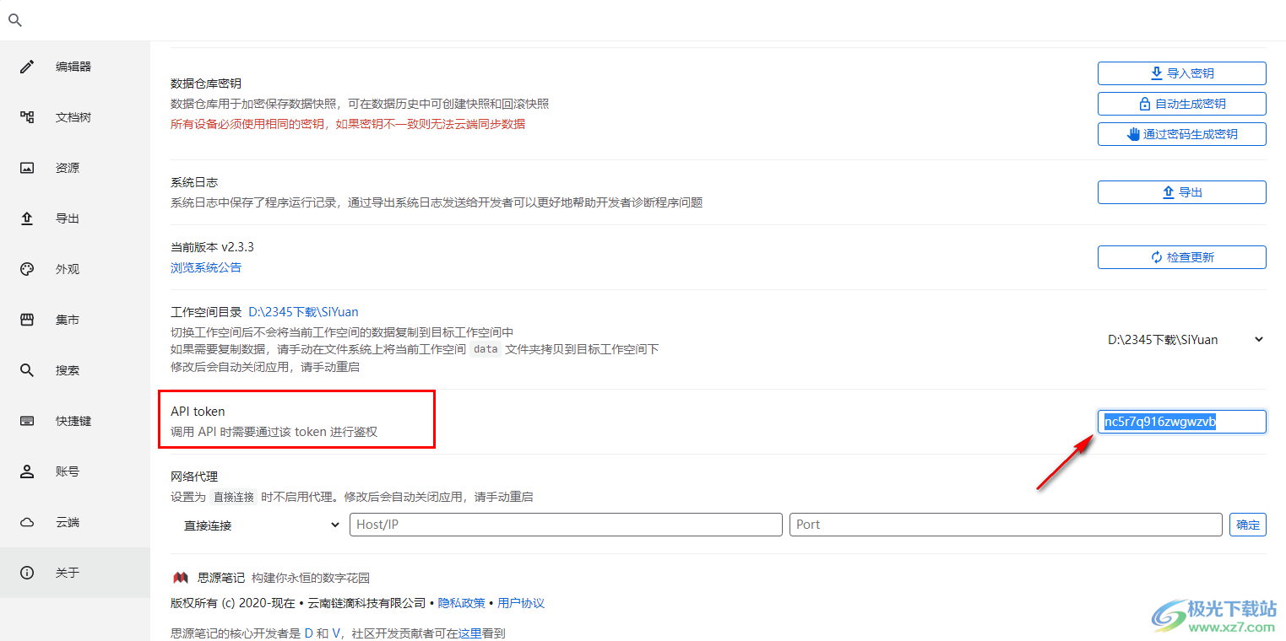Click the API token input field
The height and width of the screenshot is (641, 1286).
[x=1181, y=422]
